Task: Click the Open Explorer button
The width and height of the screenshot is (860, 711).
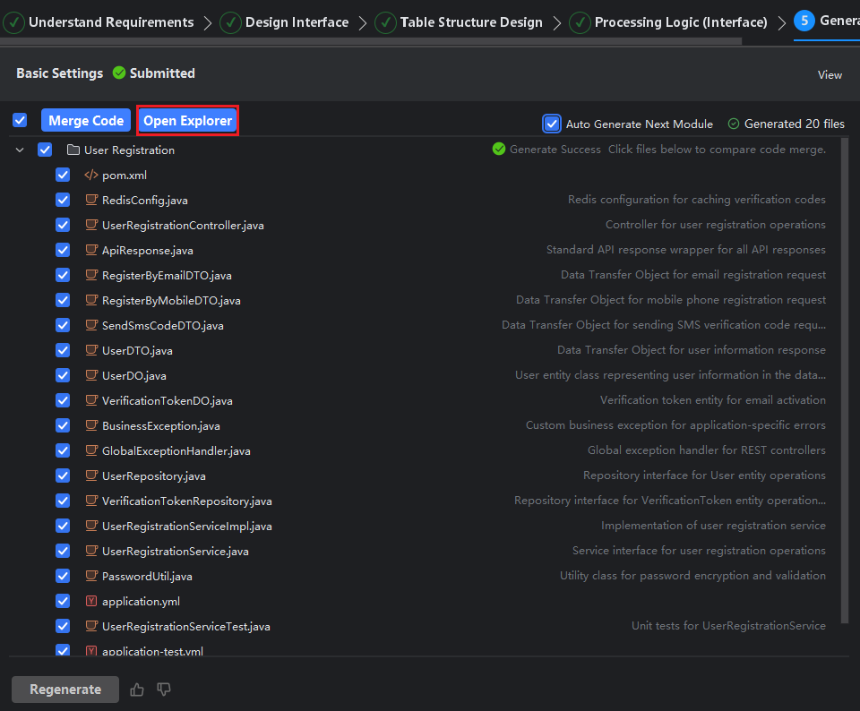Action: [187, 121]
